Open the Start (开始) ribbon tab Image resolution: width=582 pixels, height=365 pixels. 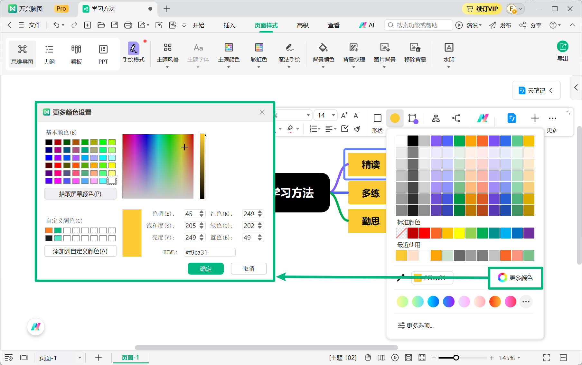(x=199, y=25)
